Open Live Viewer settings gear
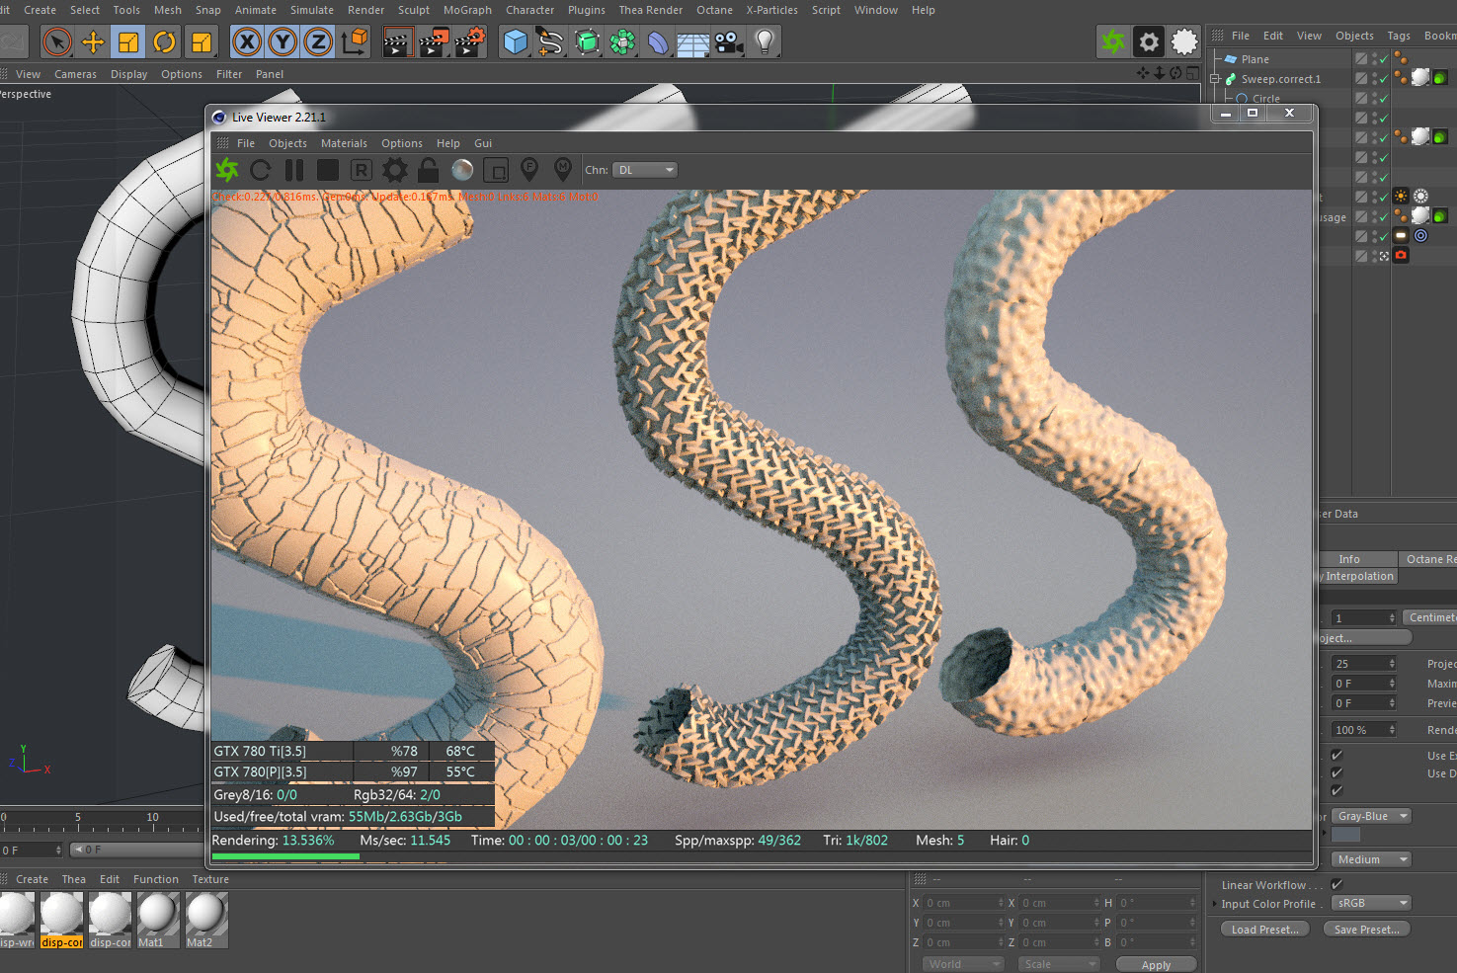The image size is (1457, 973). coord(394,170)
